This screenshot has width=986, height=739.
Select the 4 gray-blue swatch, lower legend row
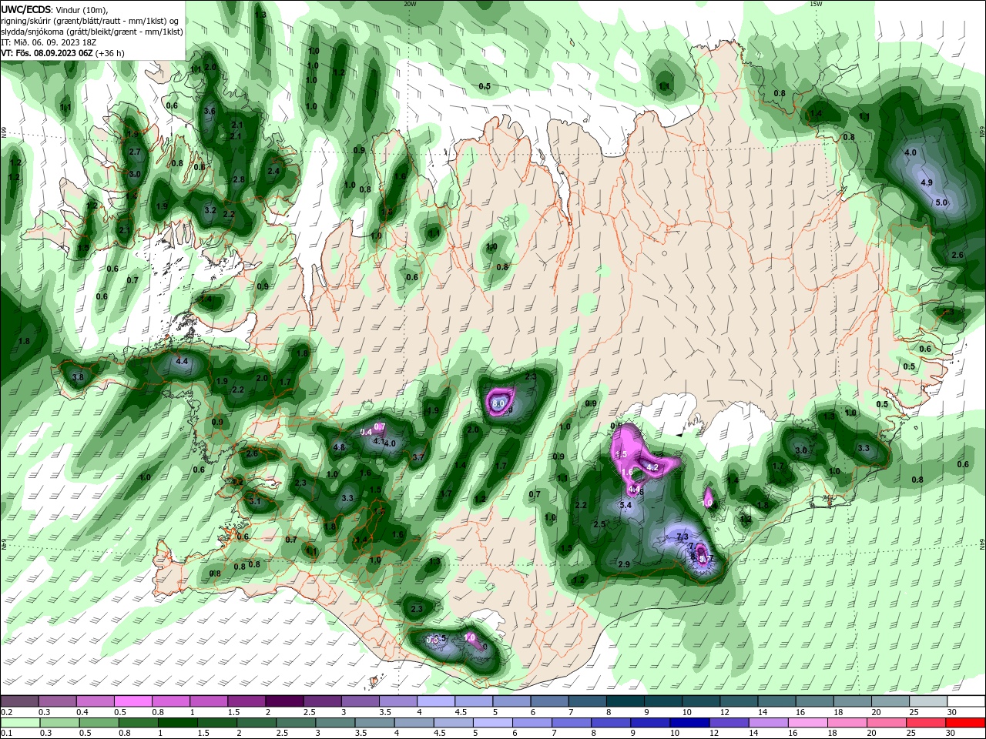[x=414, y=723]
